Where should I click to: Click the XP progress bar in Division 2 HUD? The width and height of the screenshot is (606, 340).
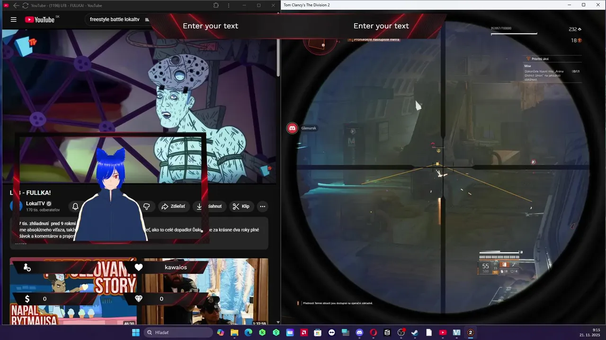click(x=514, y=34)
